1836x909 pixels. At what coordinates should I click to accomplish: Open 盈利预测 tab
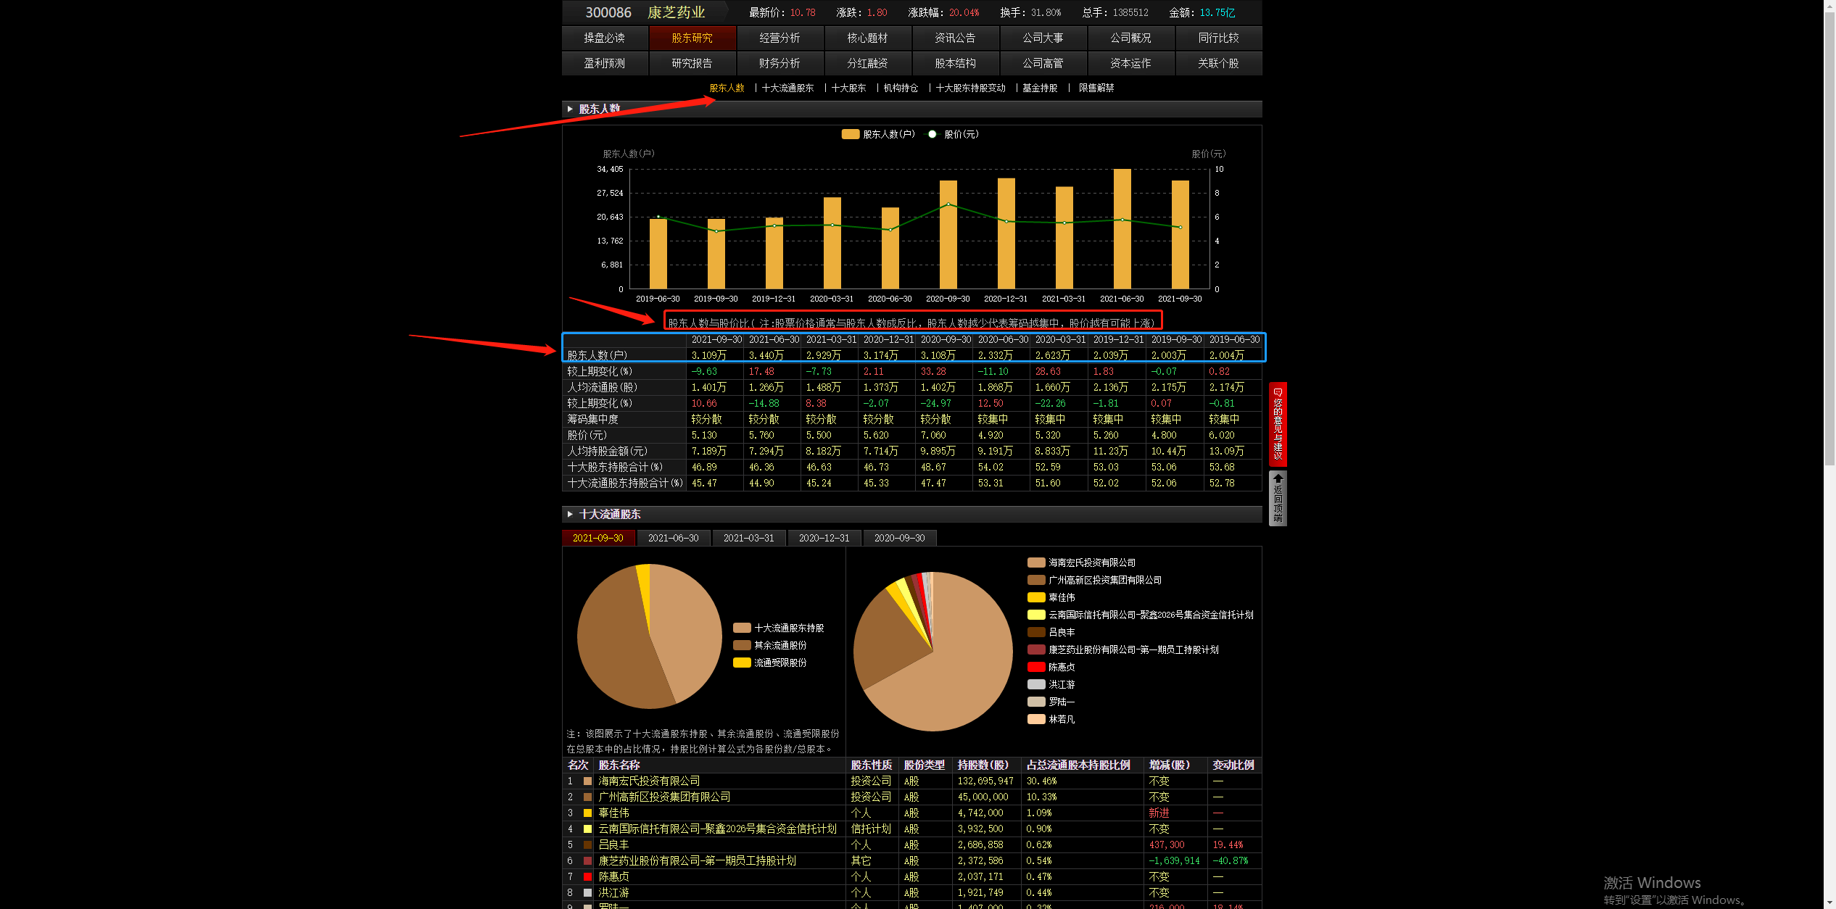(605, 63)
